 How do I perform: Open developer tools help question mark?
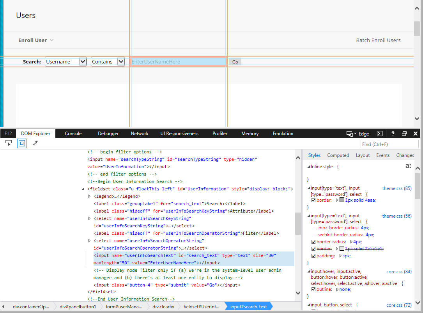[x=393, y=134]
